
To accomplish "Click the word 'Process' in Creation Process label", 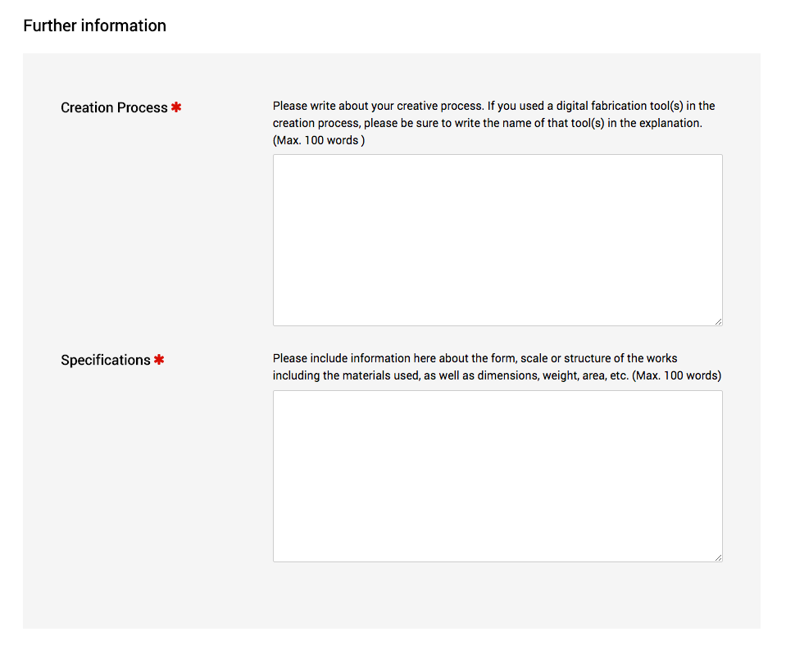I will 143,107.
